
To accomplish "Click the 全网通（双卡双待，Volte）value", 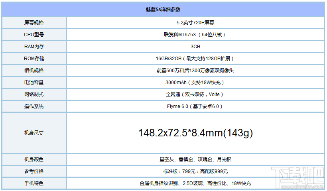I will [x=195, y=94].
